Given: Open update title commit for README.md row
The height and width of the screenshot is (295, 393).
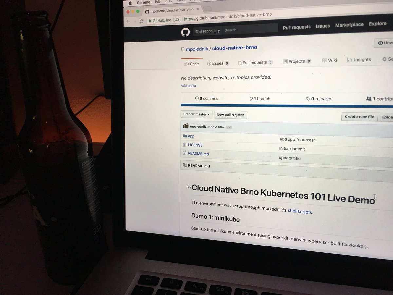Looking at the screenshot, I should pos(290,158).
